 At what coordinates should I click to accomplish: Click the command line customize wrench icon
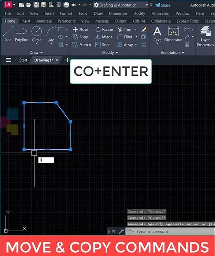click(121, 231)
